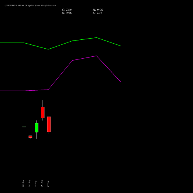Click the 24 Aug date axis label

[29, 183]
